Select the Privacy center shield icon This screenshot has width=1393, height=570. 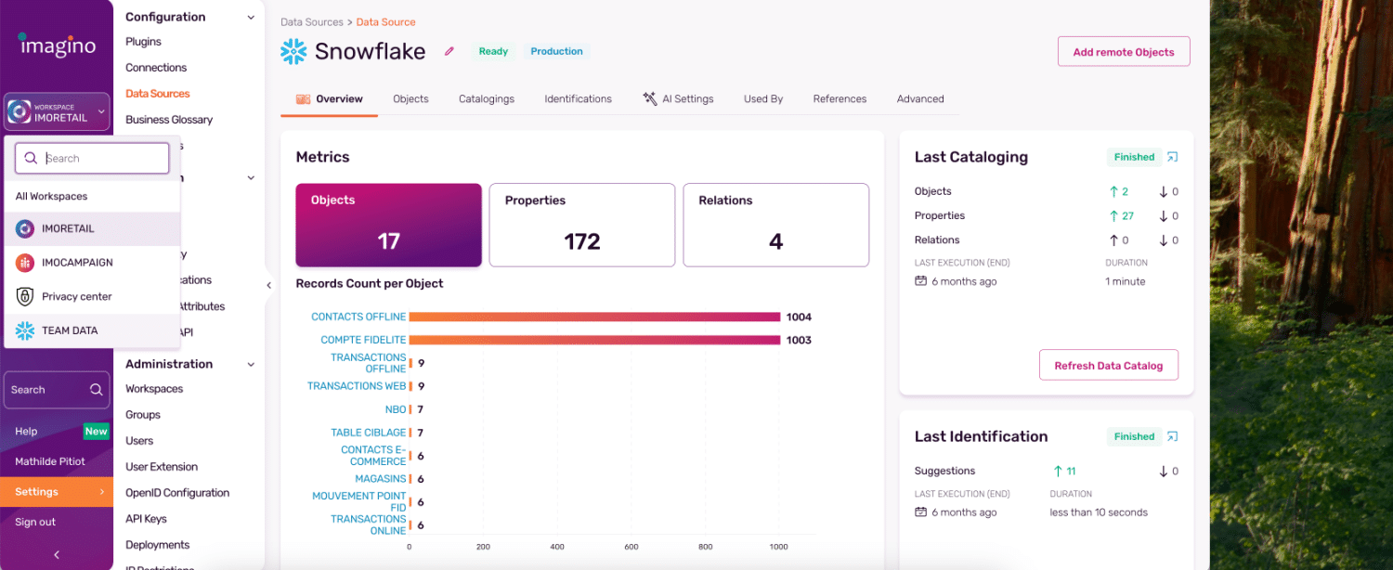[x=26, y=296]
